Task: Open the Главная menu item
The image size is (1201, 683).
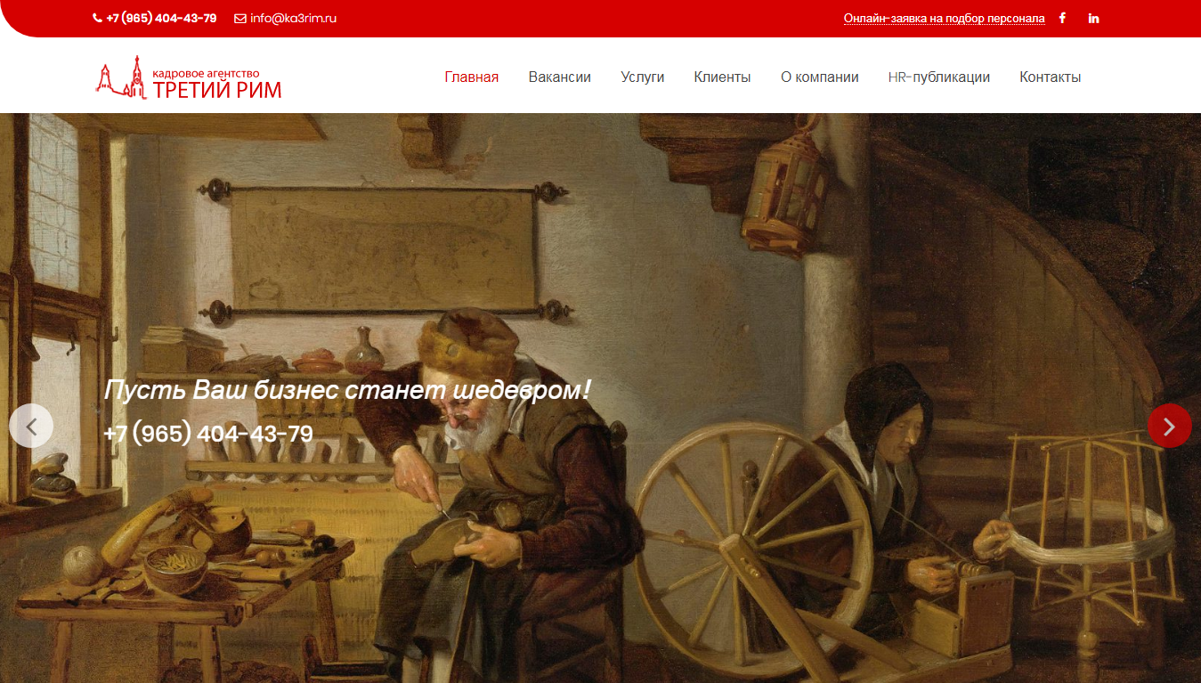Action: 472,77
